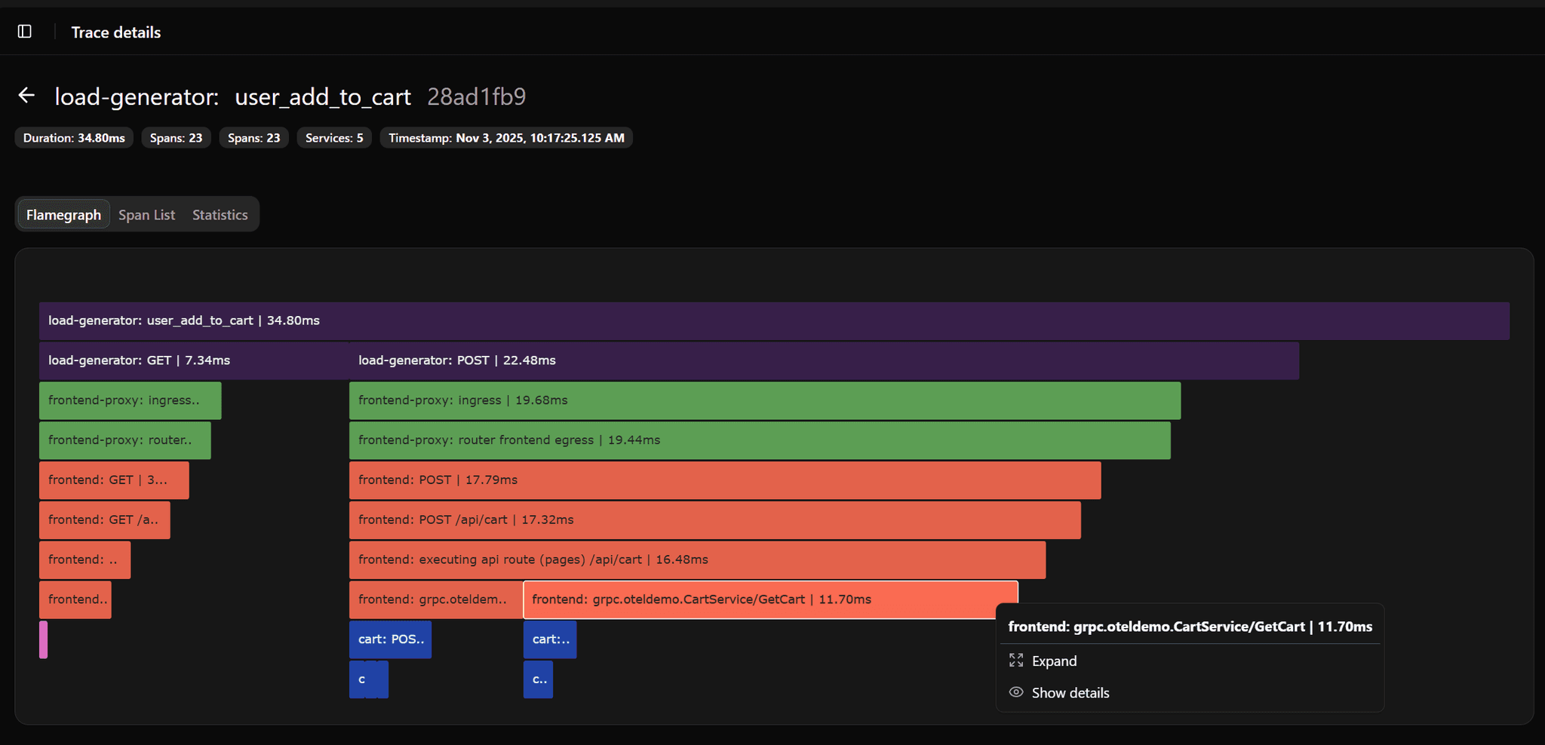Switch to the Span List tab

point(146,215)
